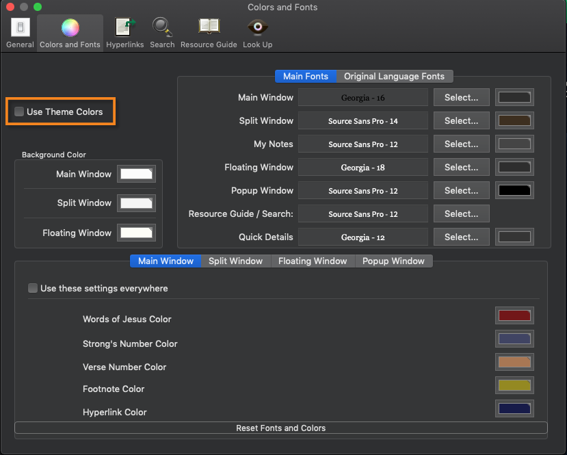567x455 pixels.
Task: Change the Verse Number Color swatch
Action: [514, 362]
